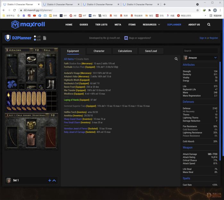Switch to the Character tab

tap(99, 51)
